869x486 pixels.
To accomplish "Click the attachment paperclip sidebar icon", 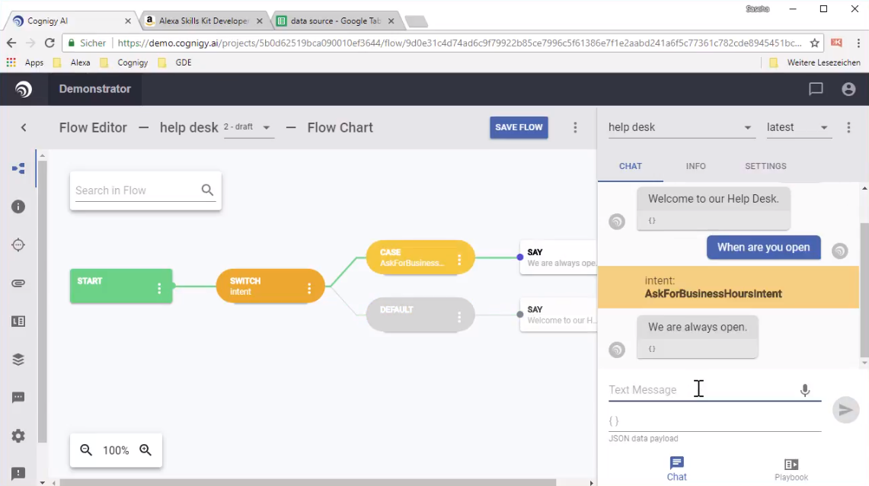I will click(18, 283).
